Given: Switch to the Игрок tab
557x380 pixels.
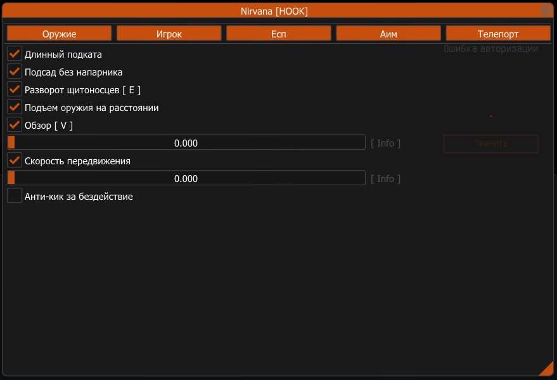Looking at the screenshot, I should click(169, 34).
